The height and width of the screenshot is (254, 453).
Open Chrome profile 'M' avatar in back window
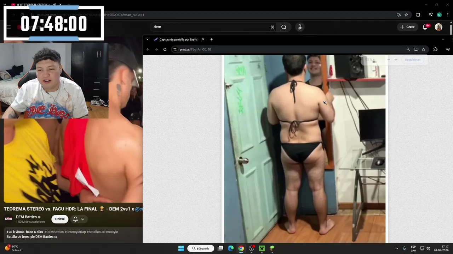[x=439, y=15]
